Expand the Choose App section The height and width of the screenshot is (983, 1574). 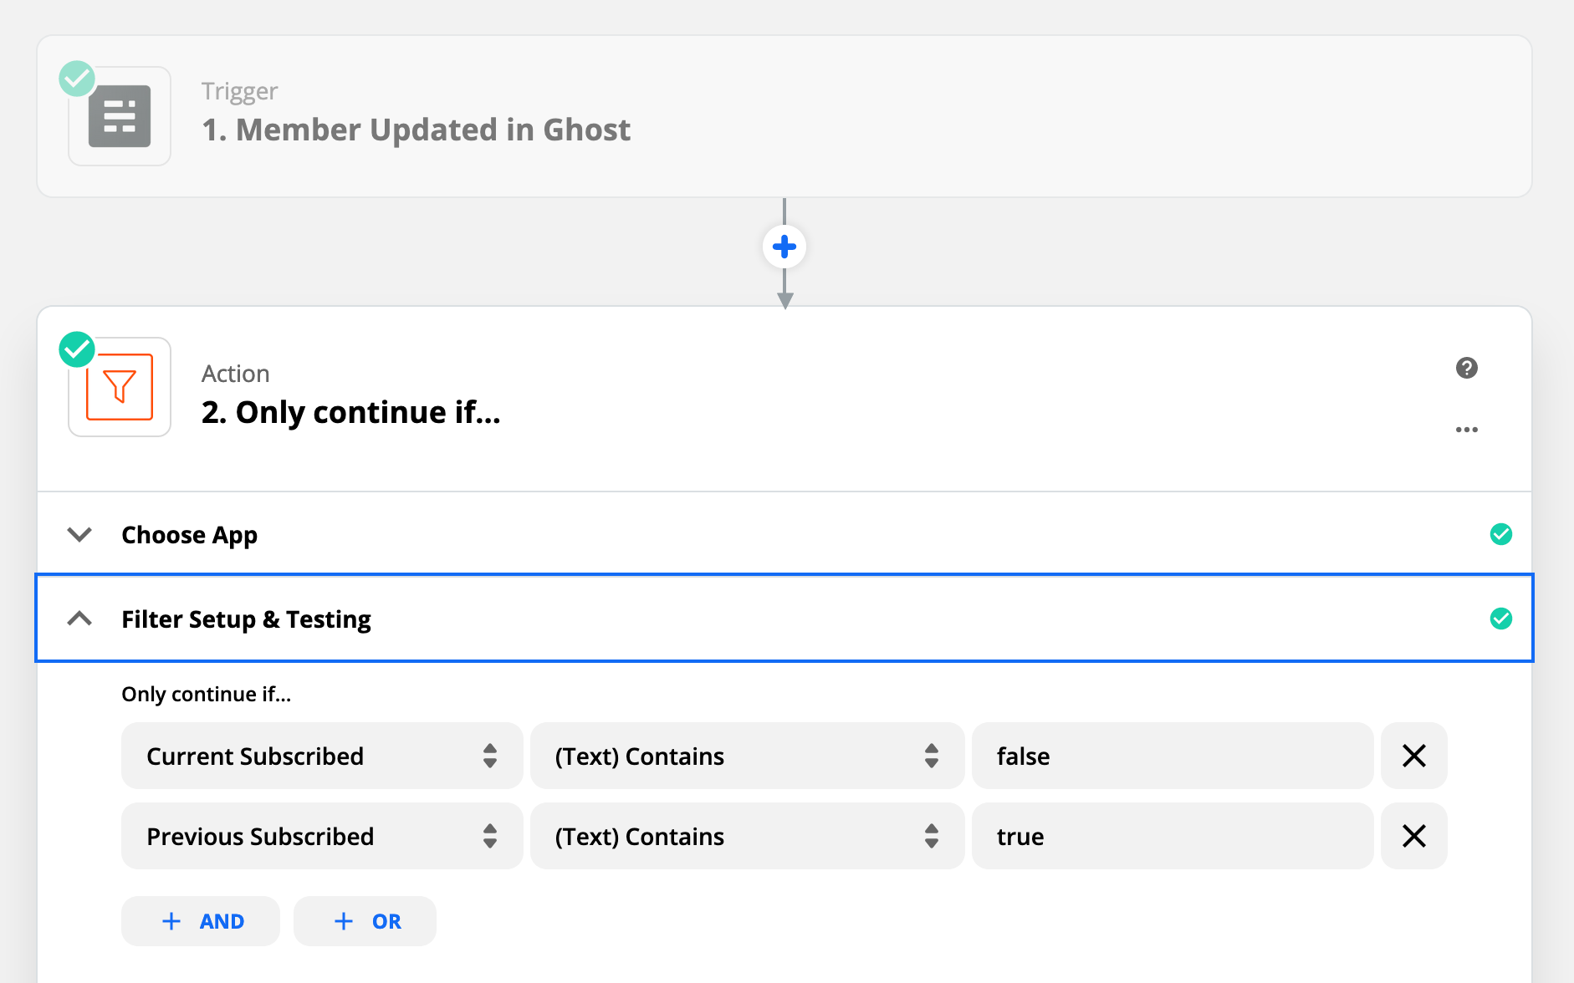click(79, 534)
